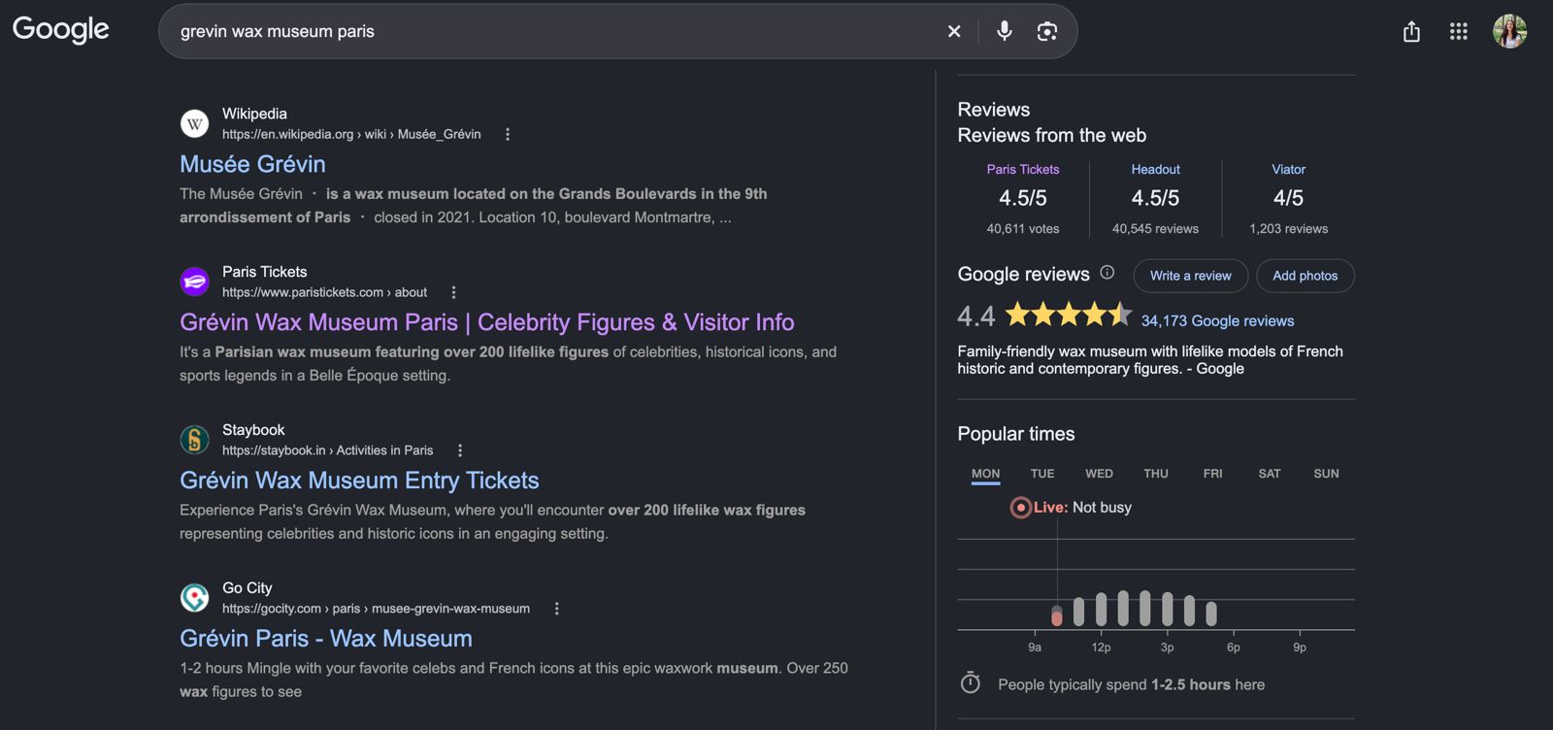Screen dimensions: 1553x730
Task: Open Google Lens image search
Action: pyautogui.click(x=1047, y=31)
